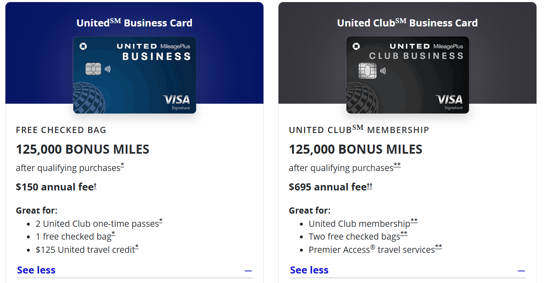Click footnote beside United Club membership bullet
The height and width of the screenshot is (283, 544).
click(414, 221)
